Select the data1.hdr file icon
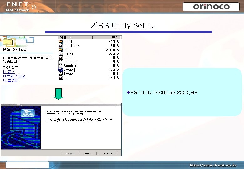This screenshot has height=169, width=244. pos(61,46)
